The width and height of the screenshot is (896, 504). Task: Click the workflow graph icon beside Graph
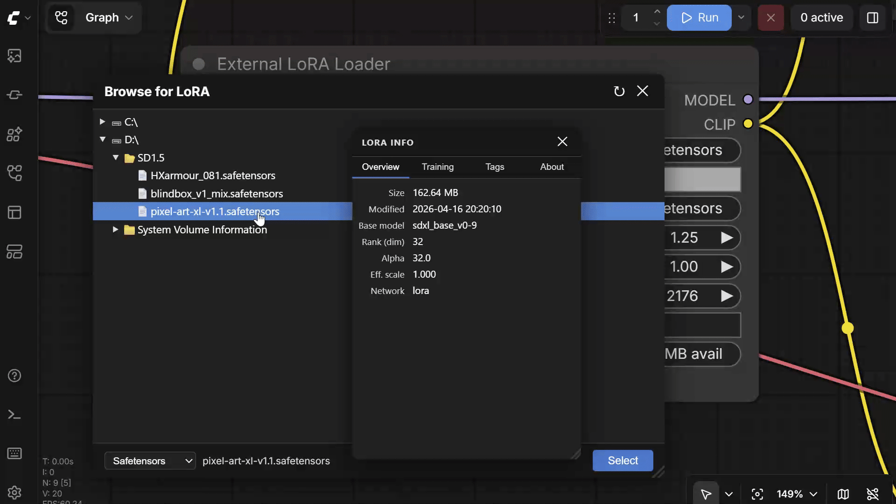coord(61,18)
